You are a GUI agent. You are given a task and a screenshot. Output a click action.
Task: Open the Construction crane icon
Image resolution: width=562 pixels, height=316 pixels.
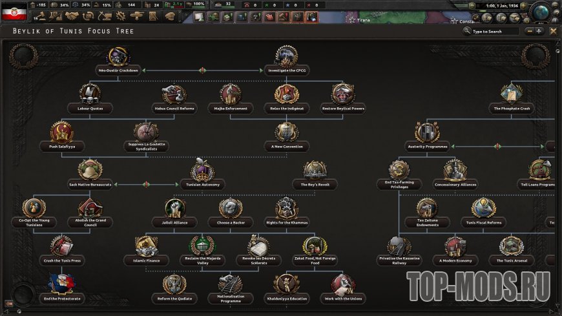click(x=105, y=16)
